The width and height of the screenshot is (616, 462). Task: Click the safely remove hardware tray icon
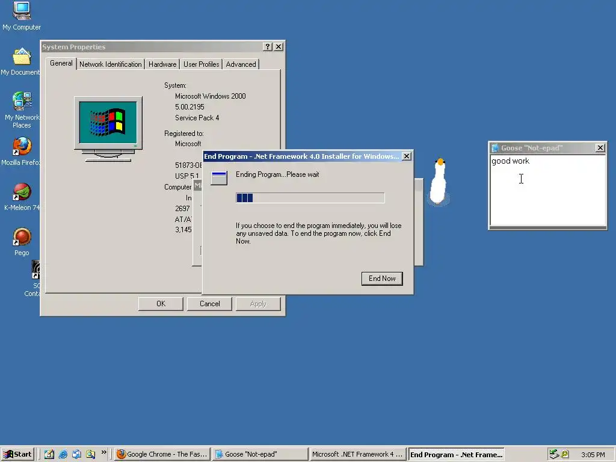coord(554,454)
